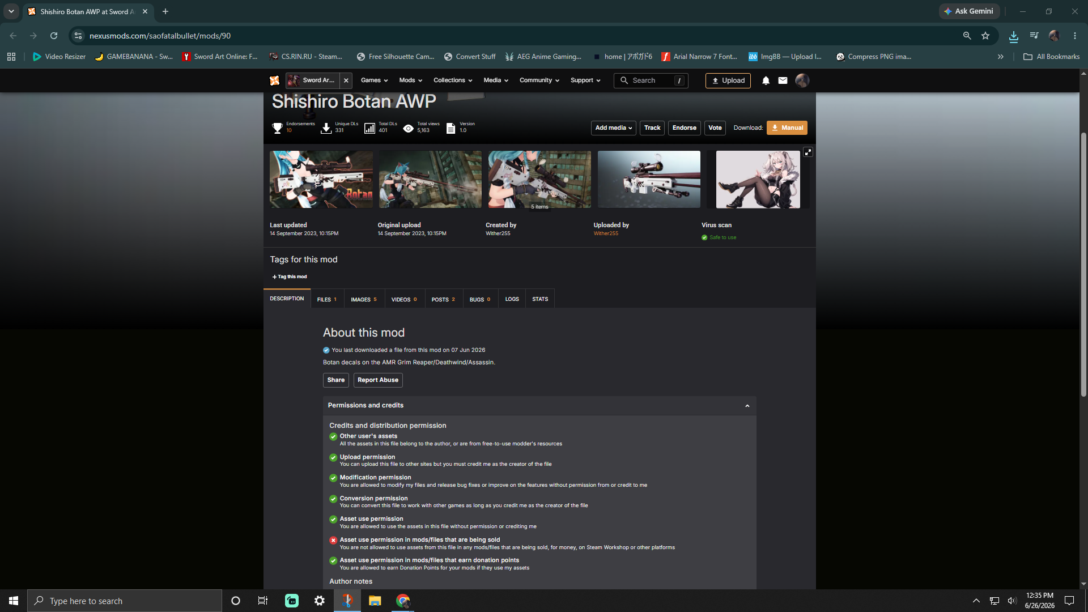The height and width of the screenshot is (612, 1088).
Task: Switch to the Files tab
Action: click(x=327, y=299)
